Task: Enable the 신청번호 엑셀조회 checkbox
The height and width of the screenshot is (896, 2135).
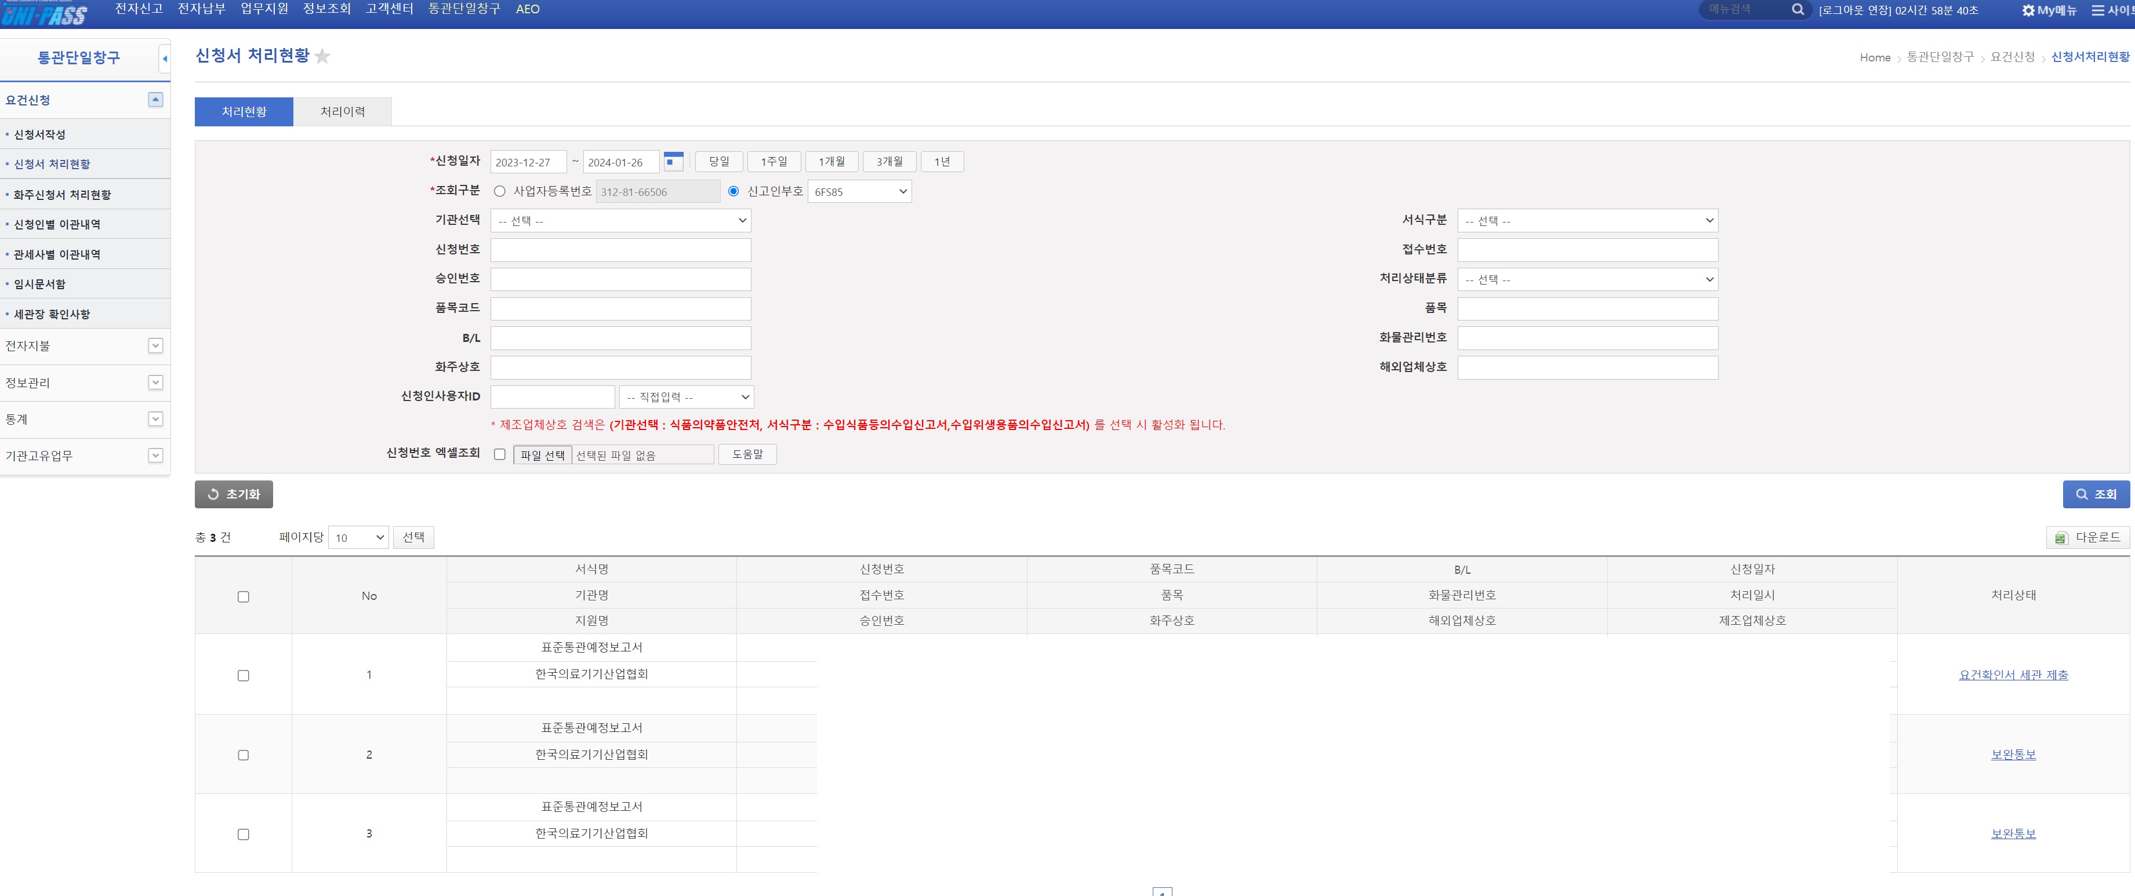Action: (499, 454)
